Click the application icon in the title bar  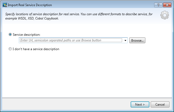pos(5,5)
